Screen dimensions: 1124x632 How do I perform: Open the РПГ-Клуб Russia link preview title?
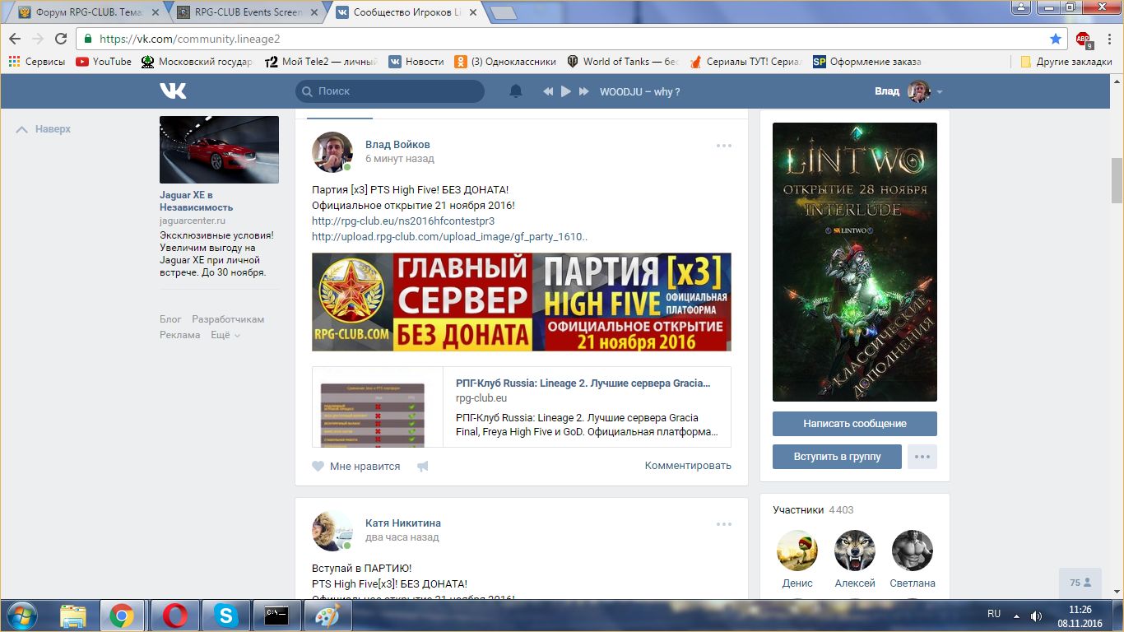tap(583, 383)
